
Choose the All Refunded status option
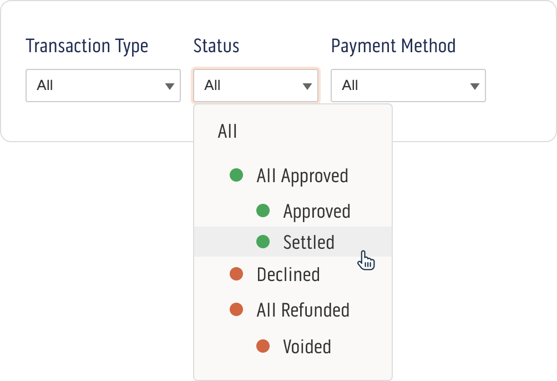303,310
